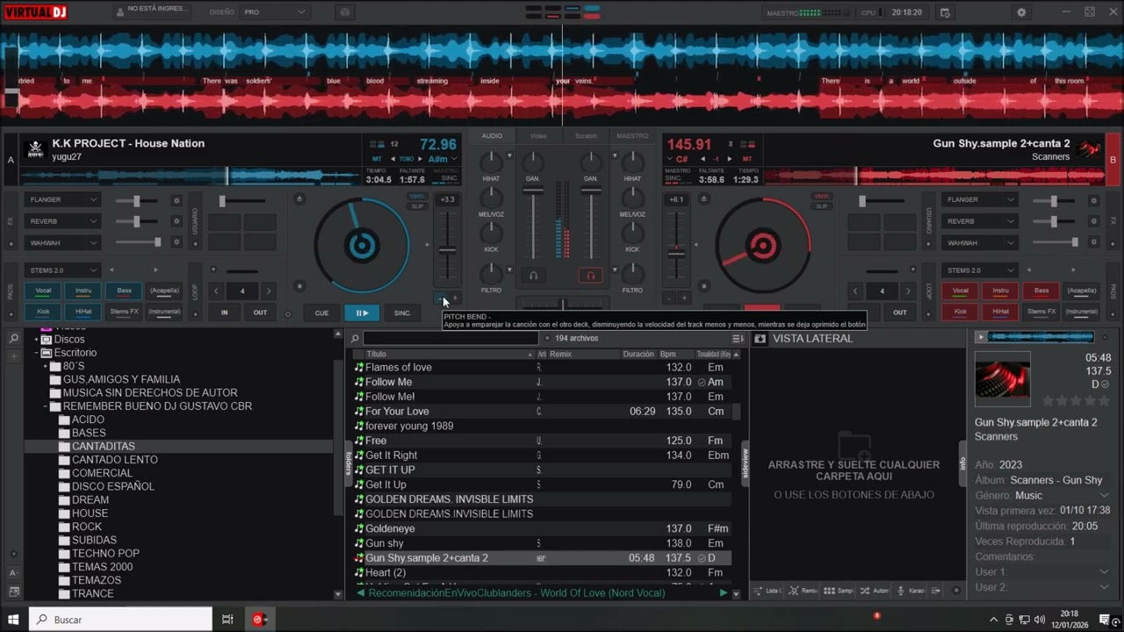
Task: Adjust deck A pitch fader
Action: click(447, 251)
